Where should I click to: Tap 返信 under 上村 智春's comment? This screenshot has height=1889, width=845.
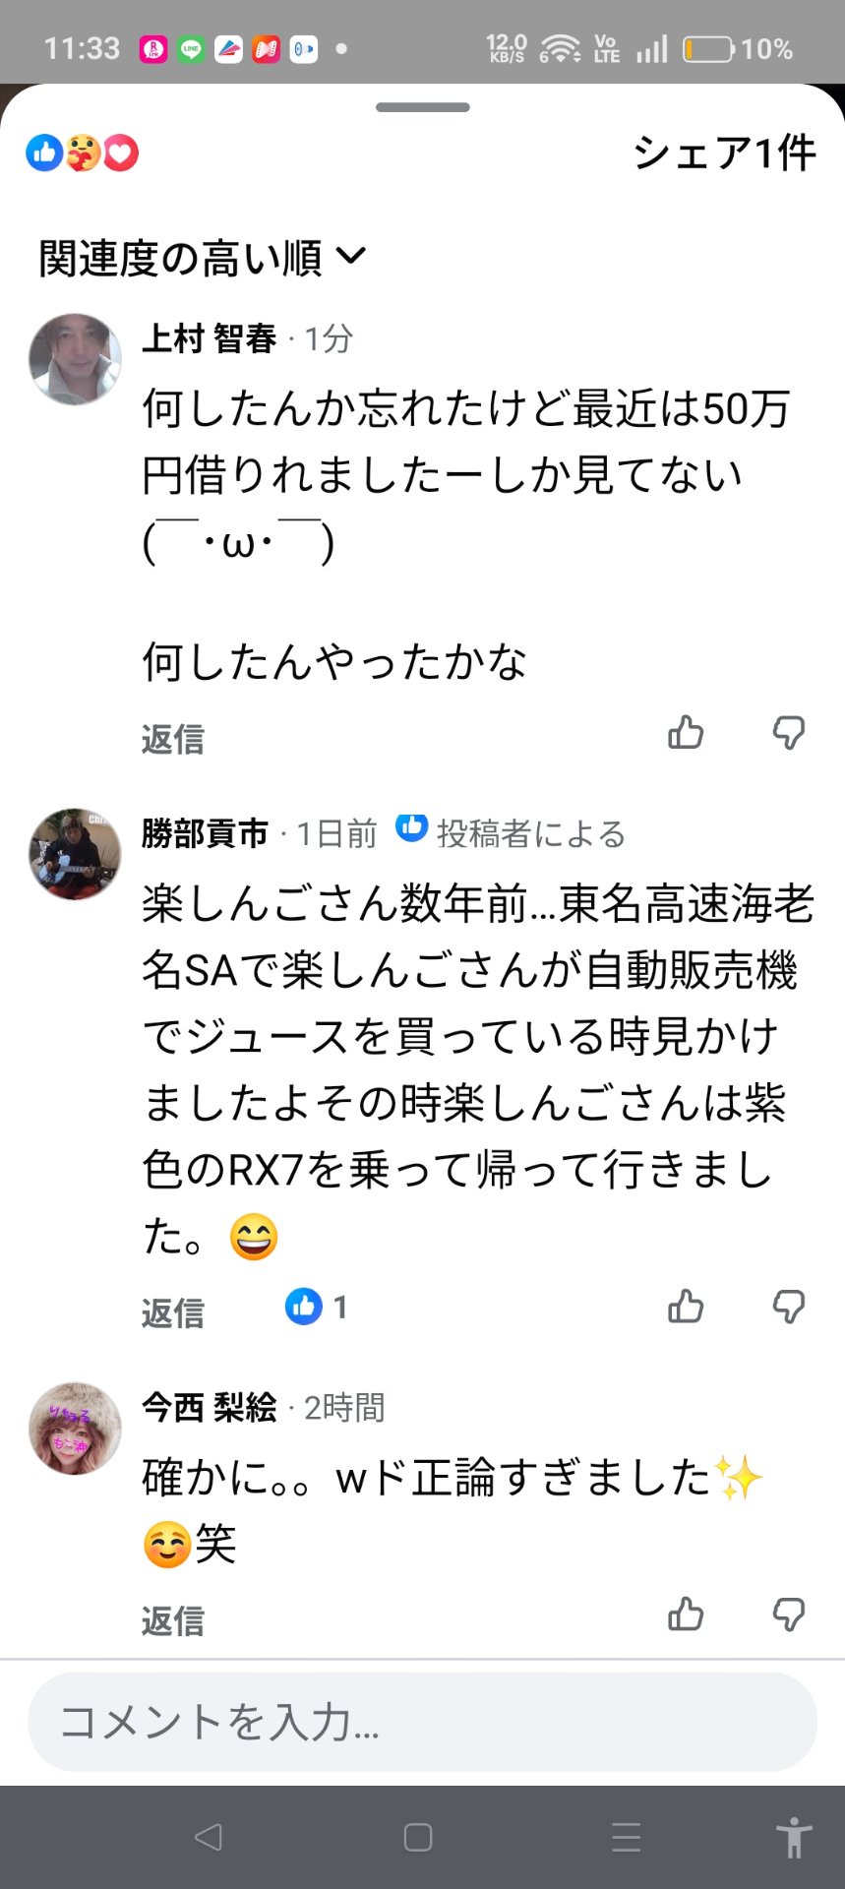tap(173, 739)
